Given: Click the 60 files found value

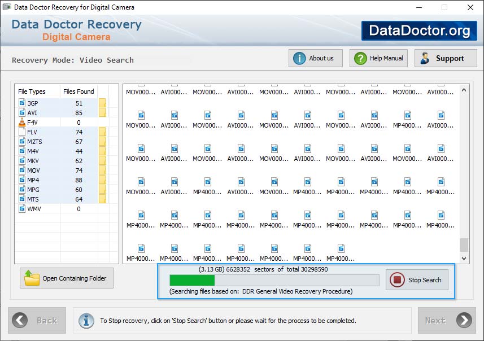Looking at the screenshot, I should (x=79, y=190).
